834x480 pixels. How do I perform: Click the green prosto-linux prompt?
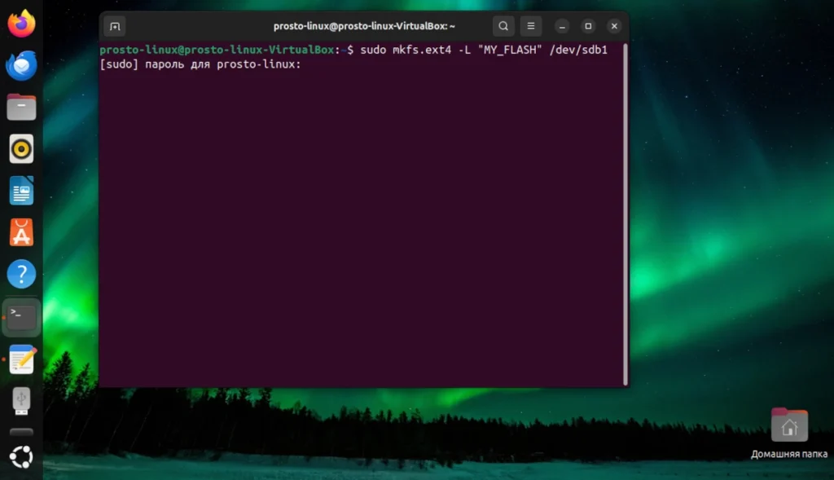[217, 50]
